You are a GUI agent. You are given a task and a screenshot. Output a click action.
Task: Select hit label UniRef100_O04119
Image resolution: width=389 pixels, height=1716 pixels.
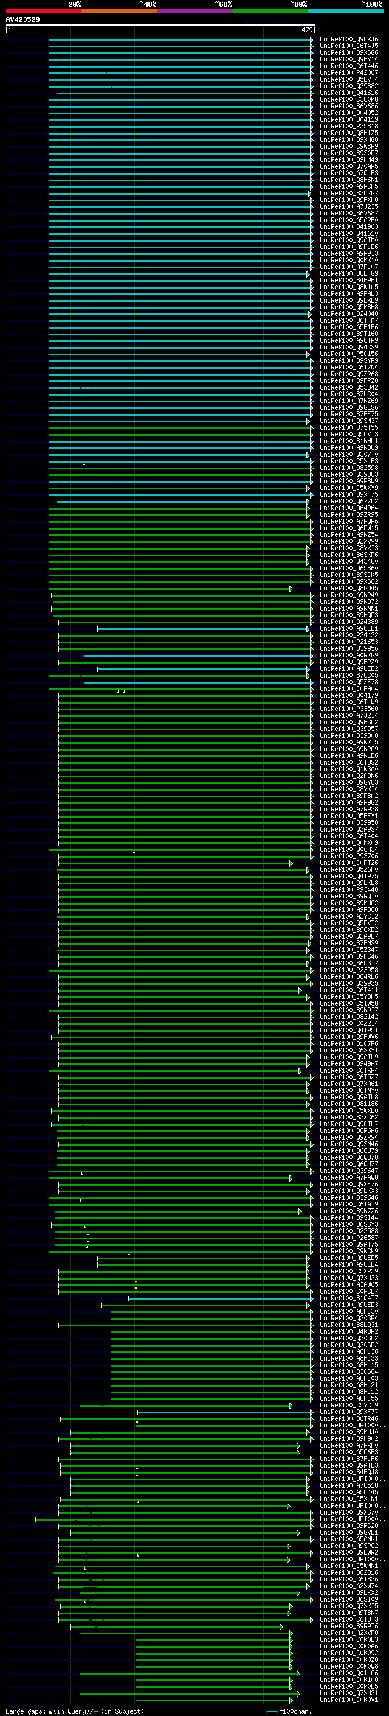[x=349, y=119]
